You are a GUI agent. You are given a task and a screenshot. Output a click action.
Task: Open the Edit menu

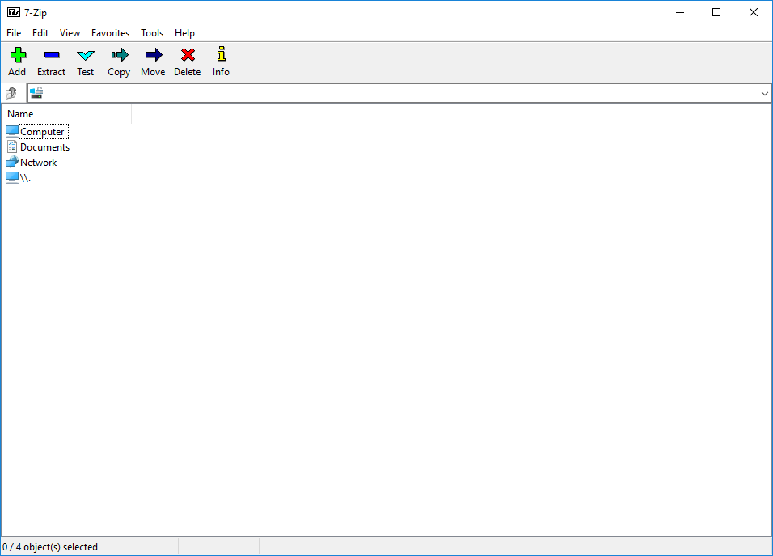[40, 33]
